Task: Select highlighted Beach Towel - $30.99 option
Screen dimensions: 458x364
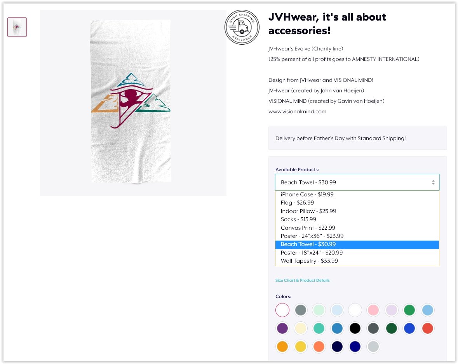Action: pyautogui.click(x=357, y=244)
